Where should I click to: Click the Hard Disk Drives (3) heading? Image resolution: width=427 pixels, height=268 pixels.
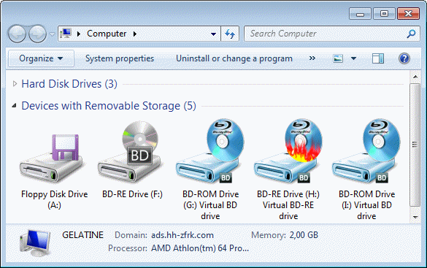(x=69, y=84)
